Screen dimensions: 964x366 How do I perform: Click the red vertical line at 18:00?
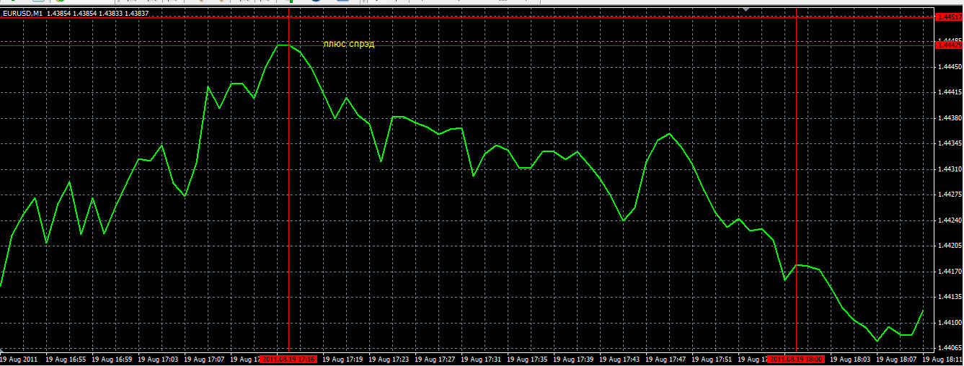[796, 180]
